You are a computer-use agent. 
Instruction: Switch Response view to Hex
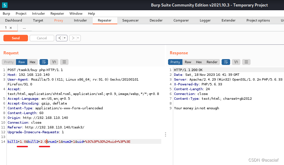(x=199, y=62)
